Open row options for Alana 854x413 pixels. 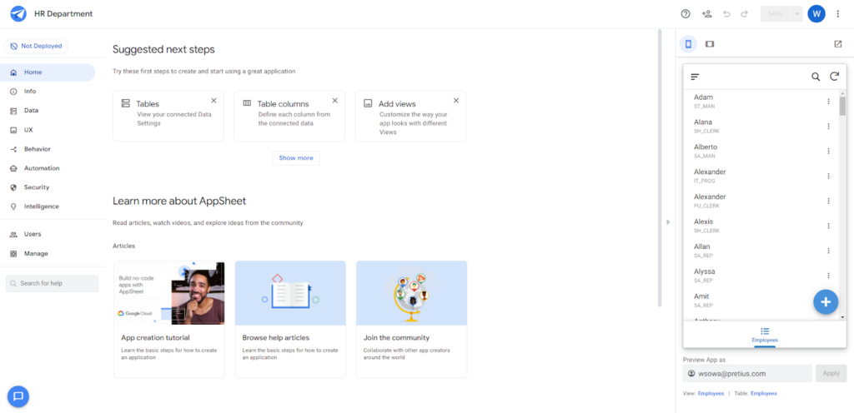pos(828,126)
